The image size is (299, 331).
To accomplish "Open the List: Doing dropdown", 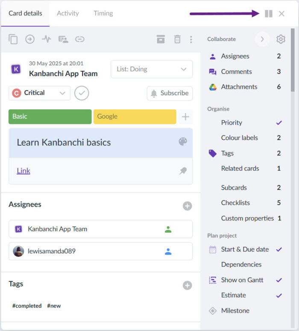I will (x=152, y=69).
